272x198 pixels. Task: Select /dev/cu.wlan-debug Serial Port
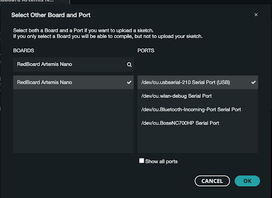(198, 96)
